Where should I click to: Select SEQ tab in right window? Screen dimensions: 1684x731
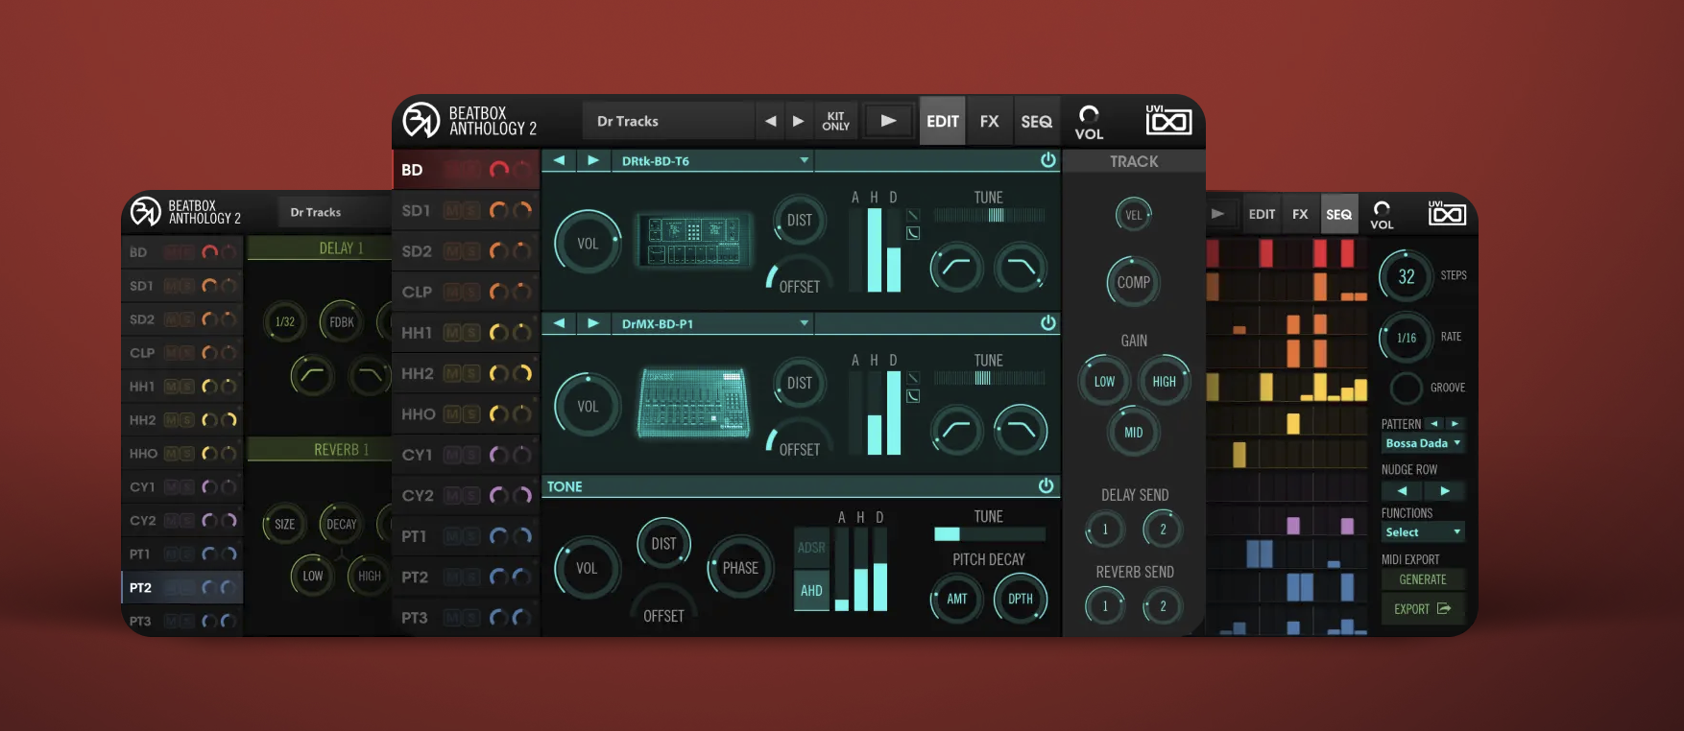tap(1338, 214)
